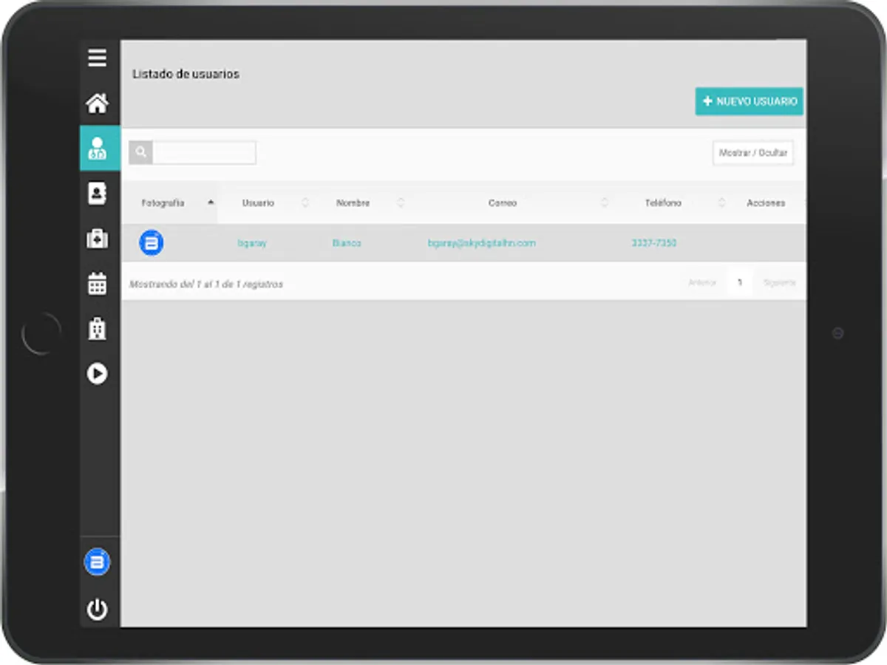Screen dimensions: 887x665
Task: Click the bgaray username cell
Action: click(252, 243)
